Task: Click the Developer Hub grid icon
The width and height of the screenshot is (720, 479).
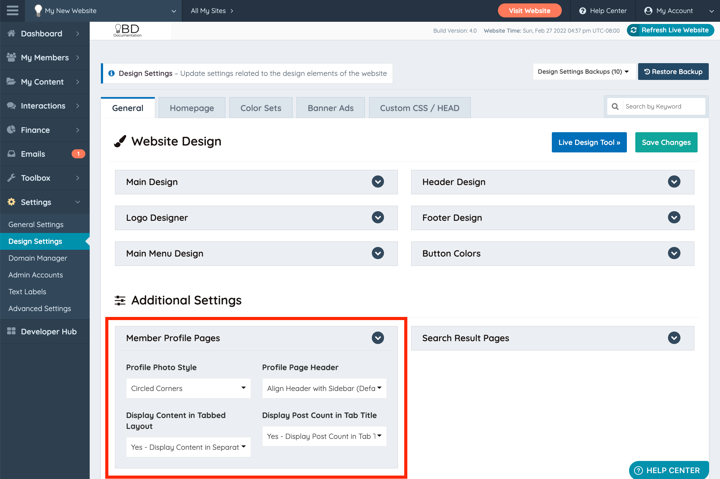Action: point(12,331)
